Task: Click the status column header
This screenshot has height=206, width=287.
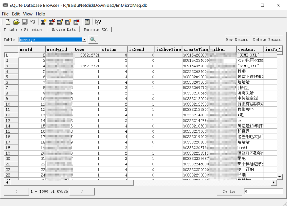Action: [114, 49]
